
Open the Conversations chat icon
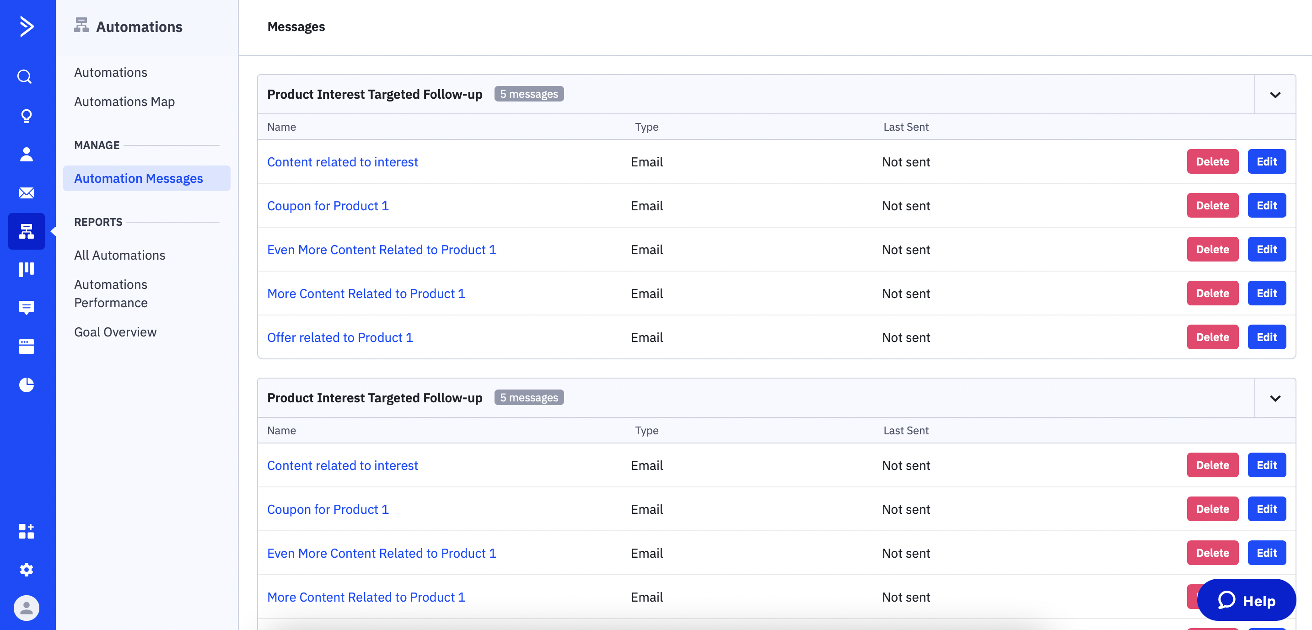[x=26, y=307]
